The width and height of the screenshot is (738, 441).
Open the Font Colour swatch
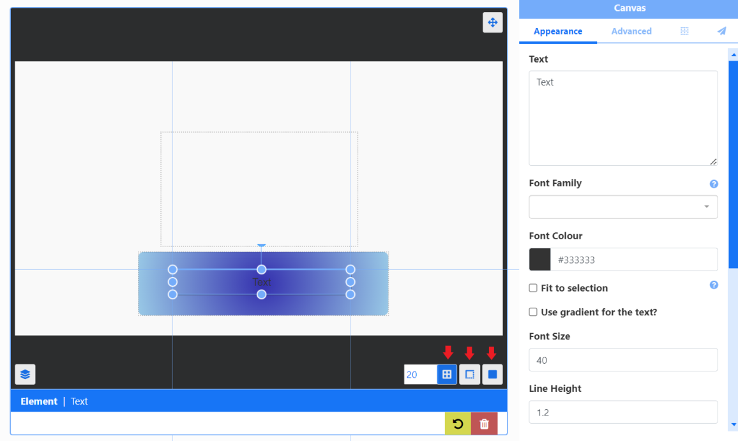[540, 260]
